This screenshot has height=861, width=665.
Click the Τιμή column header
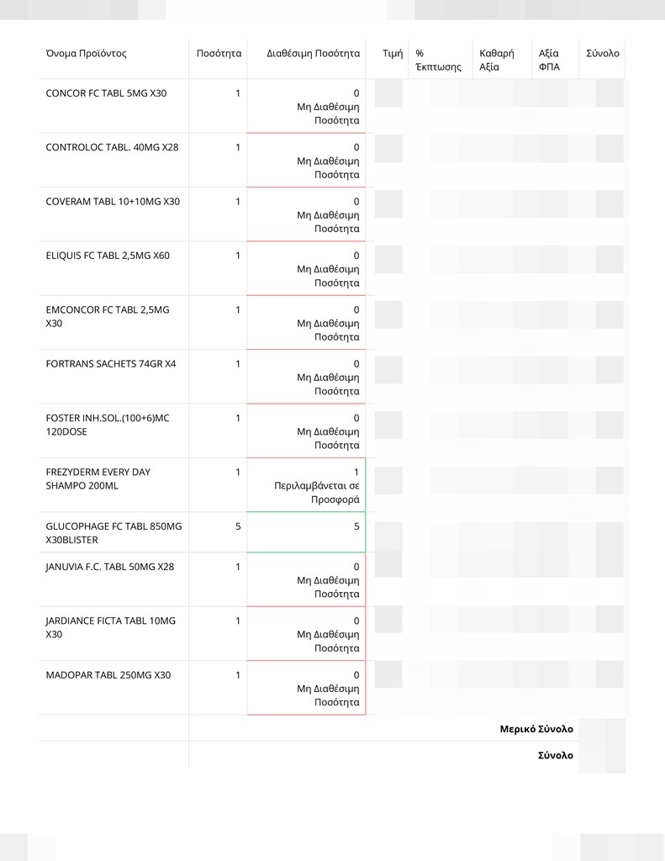click(x=393, y=53)
